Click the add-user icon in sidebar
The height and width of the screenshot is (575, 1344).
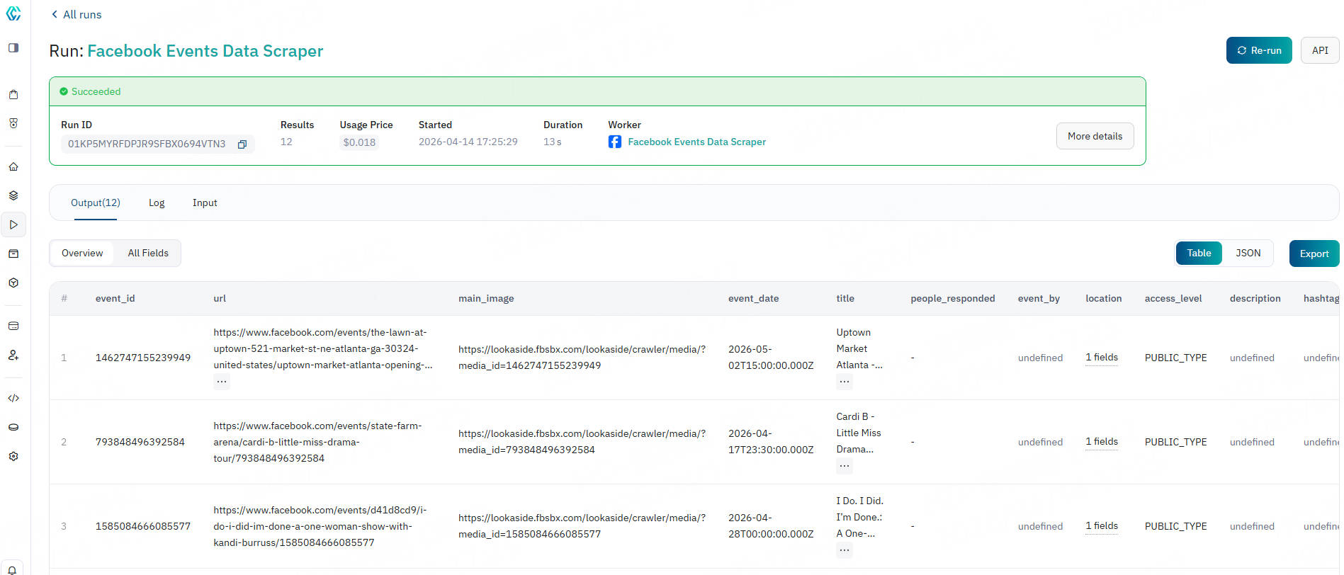coord(13,355)
